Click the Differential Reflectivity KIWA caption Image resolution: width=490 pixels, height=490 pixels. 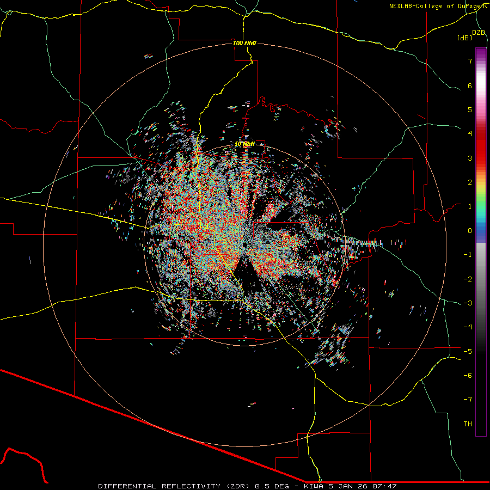(248, 486)
